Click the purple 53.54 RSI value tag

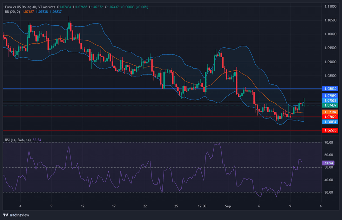tap(328, 163)
